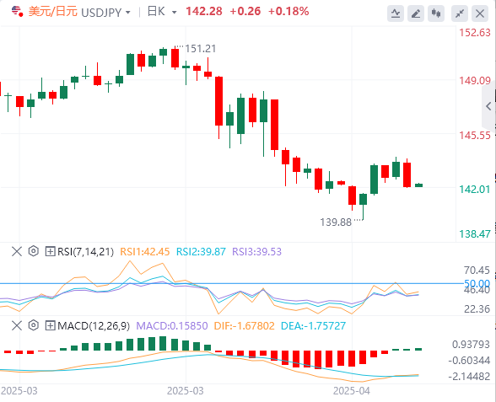Image resolution: width=496 pixels, height=402 pixels.
Task: Click the DIF:-1.67802 value
Action: point(245,325)
